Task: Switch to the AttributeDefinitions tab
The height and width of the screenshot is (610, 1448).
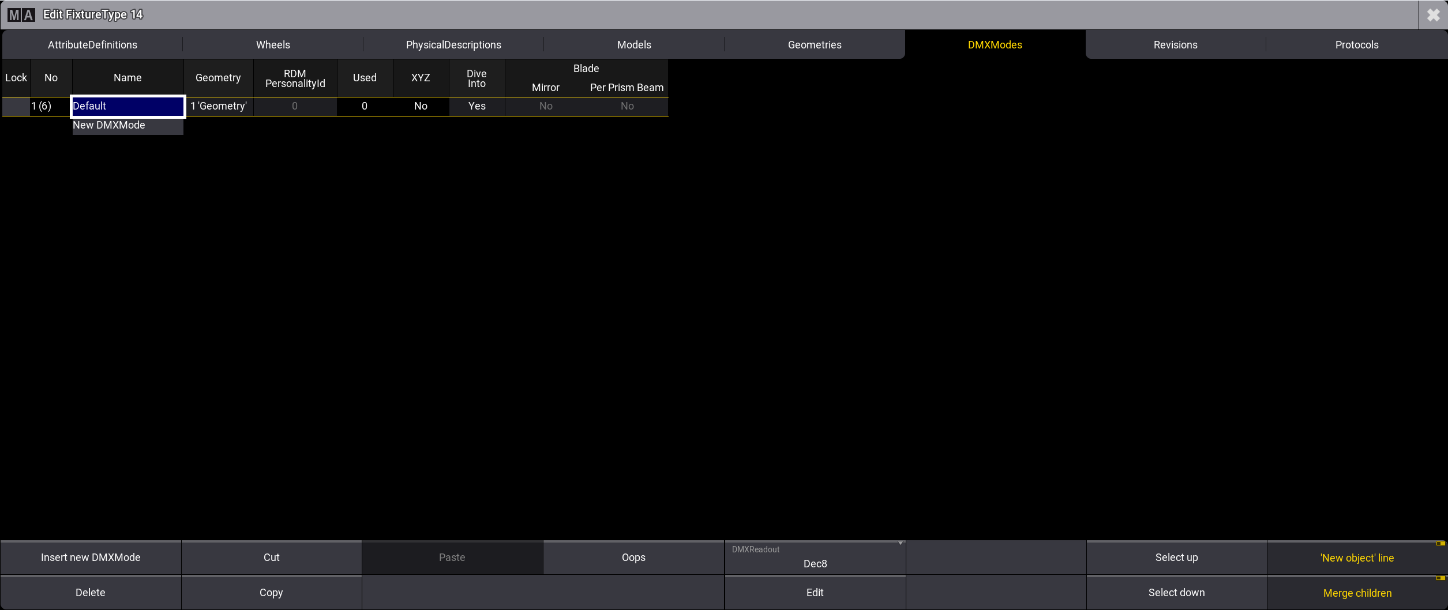Action: (x=92, y=45)
